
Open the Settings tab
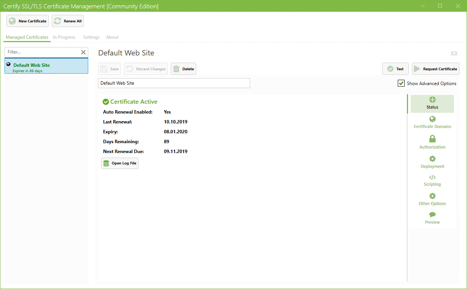[91, 37]
